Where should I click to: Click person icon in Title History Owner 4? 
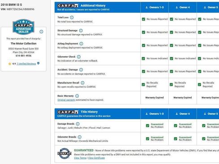point(177,114)
